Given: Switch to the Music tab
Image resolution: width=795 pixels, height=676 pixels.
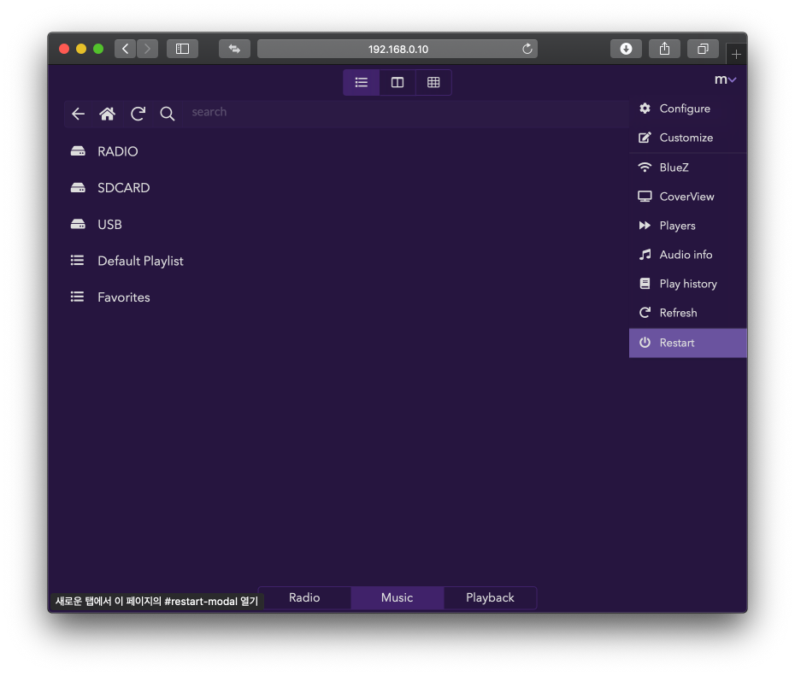Looking at the screenshot, I should (397, 597).
